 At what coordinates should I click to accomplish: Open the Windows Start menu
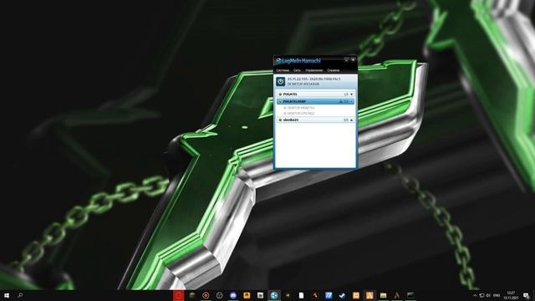tap(7, 295)
